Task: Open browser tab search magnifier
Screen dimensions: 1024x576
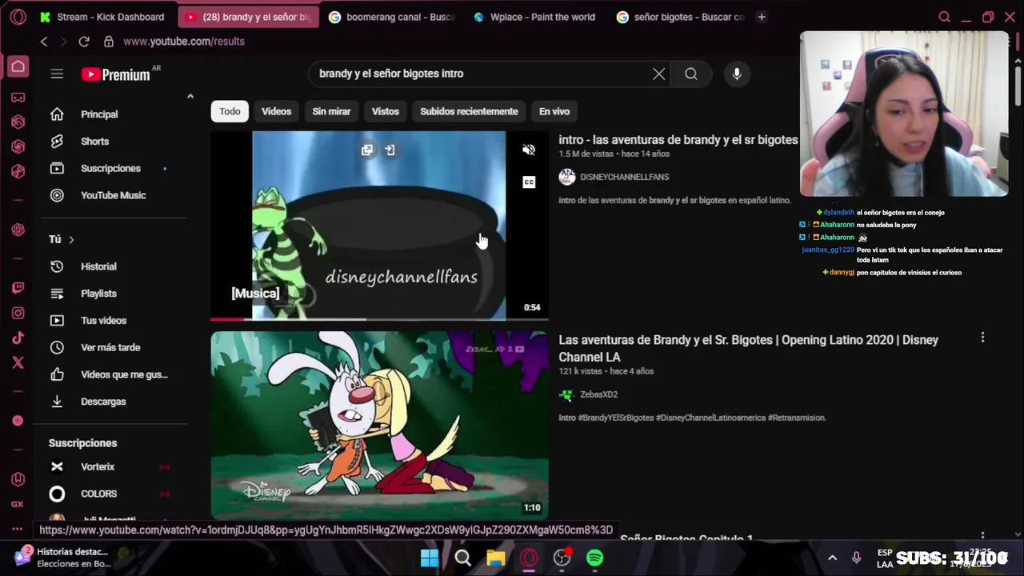Action: [944, 17]
